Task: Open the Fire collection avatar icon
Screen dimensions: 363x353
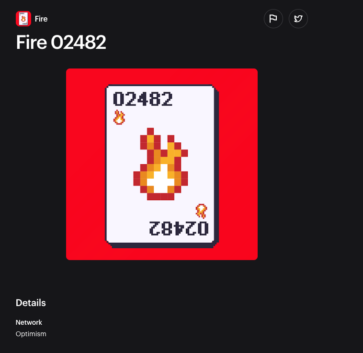Action: (23, 19)
